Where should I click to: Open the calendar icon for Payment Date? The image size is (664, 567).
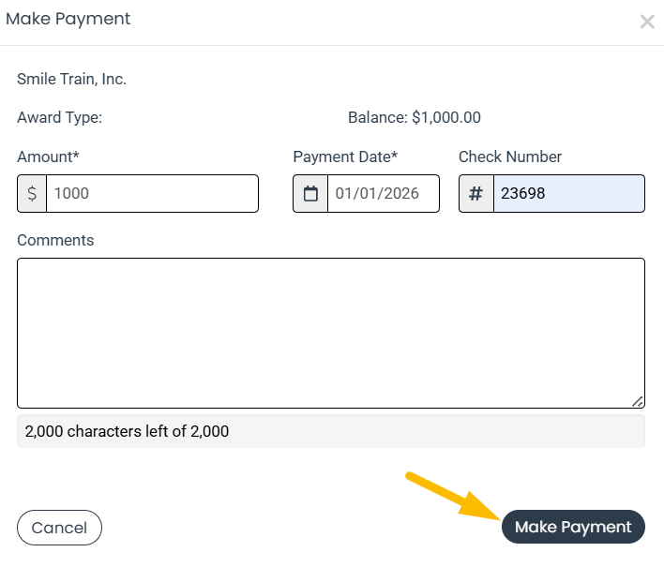pyautogui.click(x=310, y=193)
